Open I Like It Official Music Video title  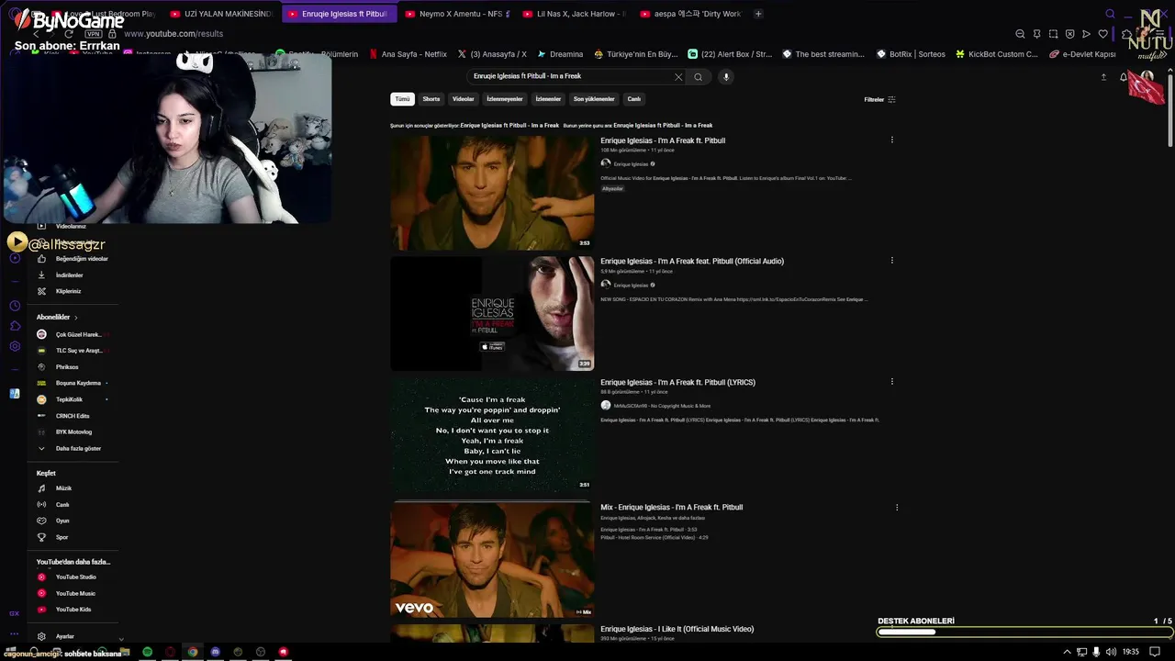click(x=677, y=629)
